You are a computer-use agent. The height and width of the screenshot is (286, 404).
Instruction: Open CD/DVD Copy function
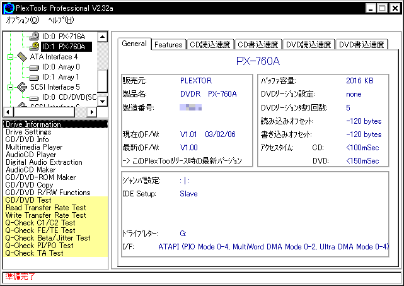tap(55, 185)
